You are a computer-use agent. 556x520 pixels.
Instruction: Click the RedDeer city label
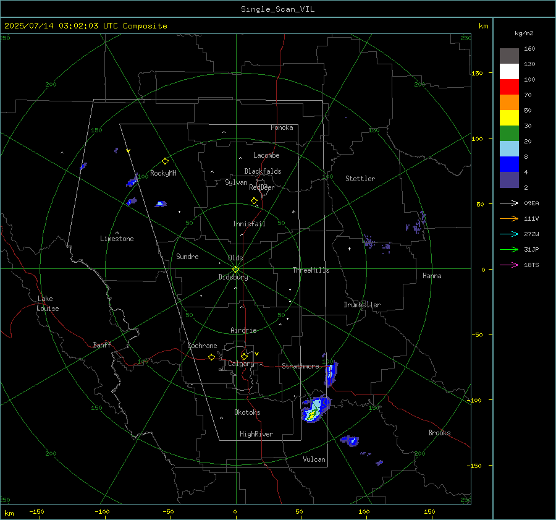[x=262, y=187]
